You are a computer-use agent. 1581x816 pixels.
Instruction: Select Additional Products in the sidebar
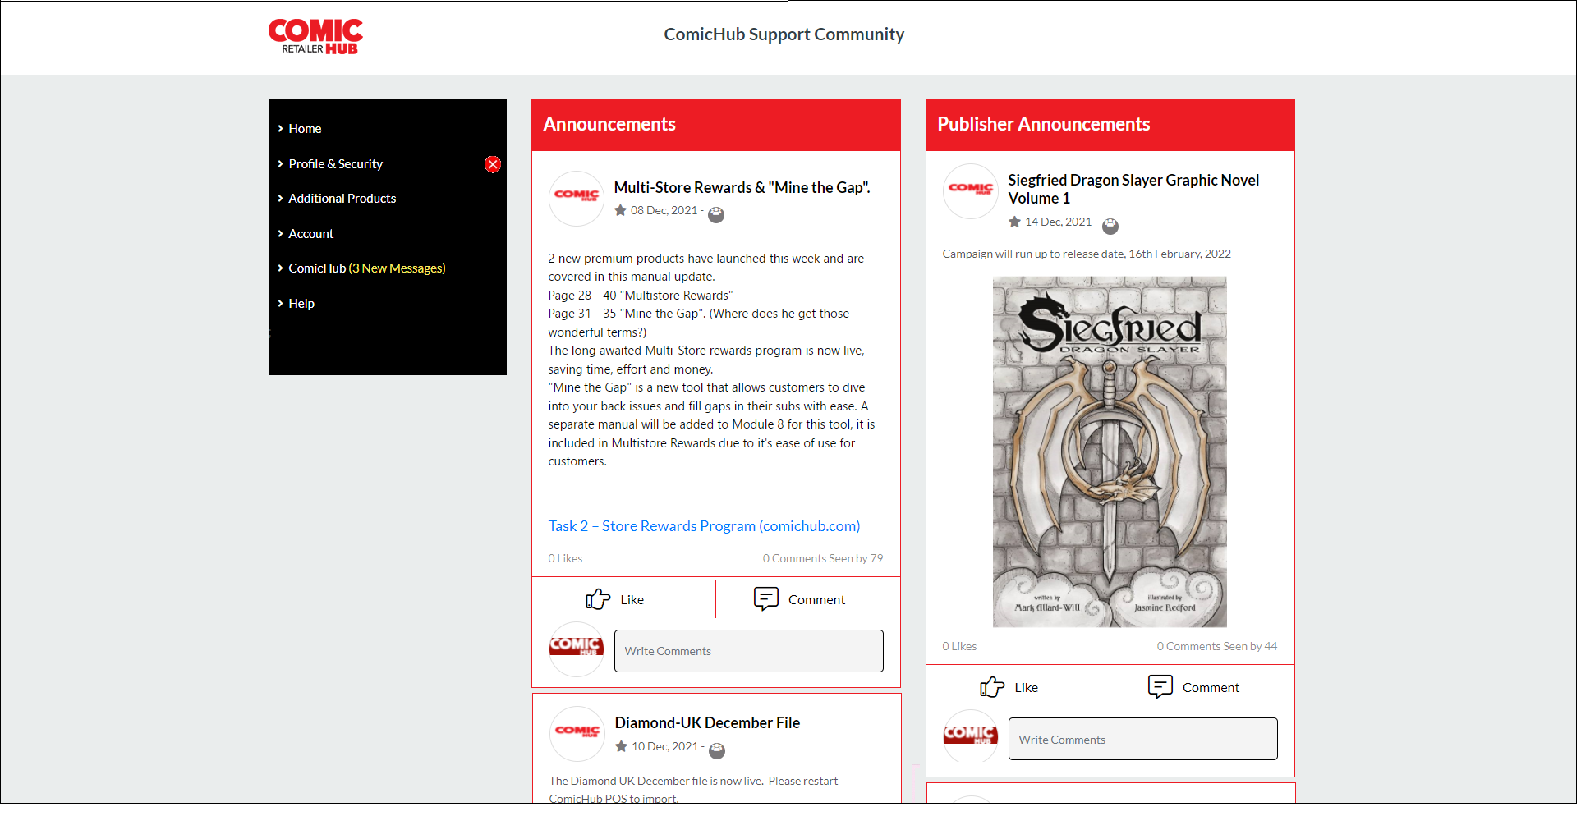pos(342,199)
